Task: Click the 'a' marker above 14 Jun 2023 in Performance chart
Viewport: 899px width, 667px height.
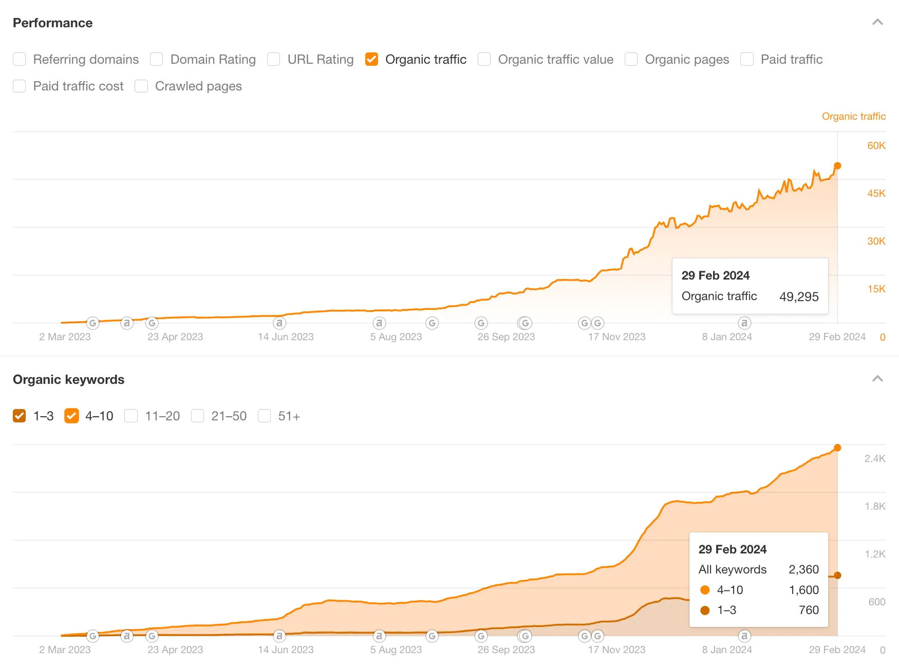Action: [x=279, y=323]
